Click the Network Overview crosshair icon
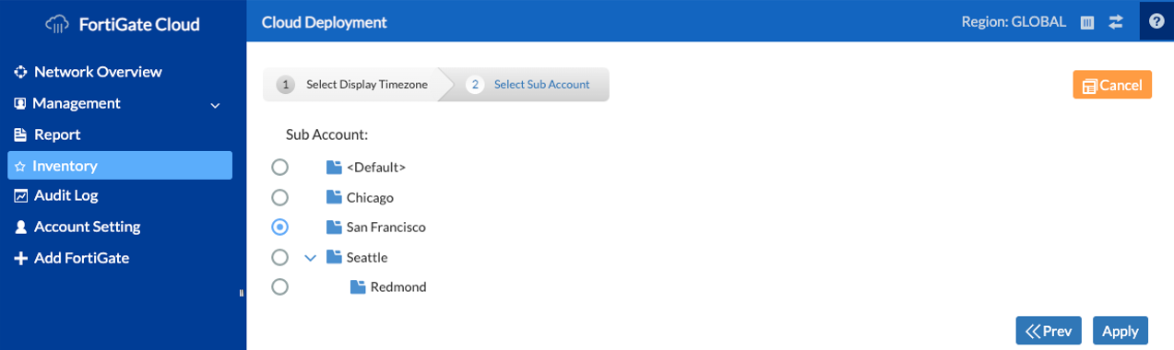The height and width of the screenshot is (350, 1174). (x=20, y=72)
